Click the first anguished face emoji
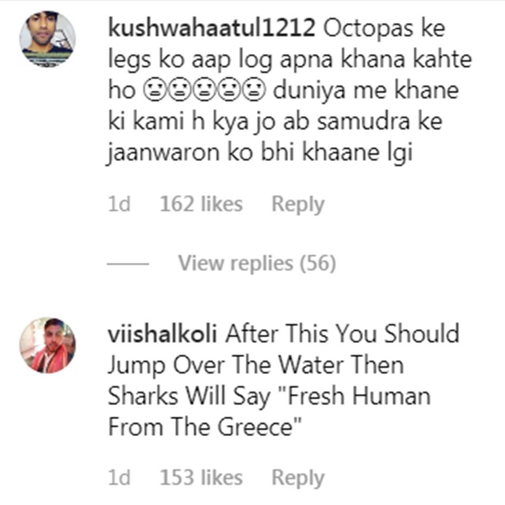 coord(155,90)
